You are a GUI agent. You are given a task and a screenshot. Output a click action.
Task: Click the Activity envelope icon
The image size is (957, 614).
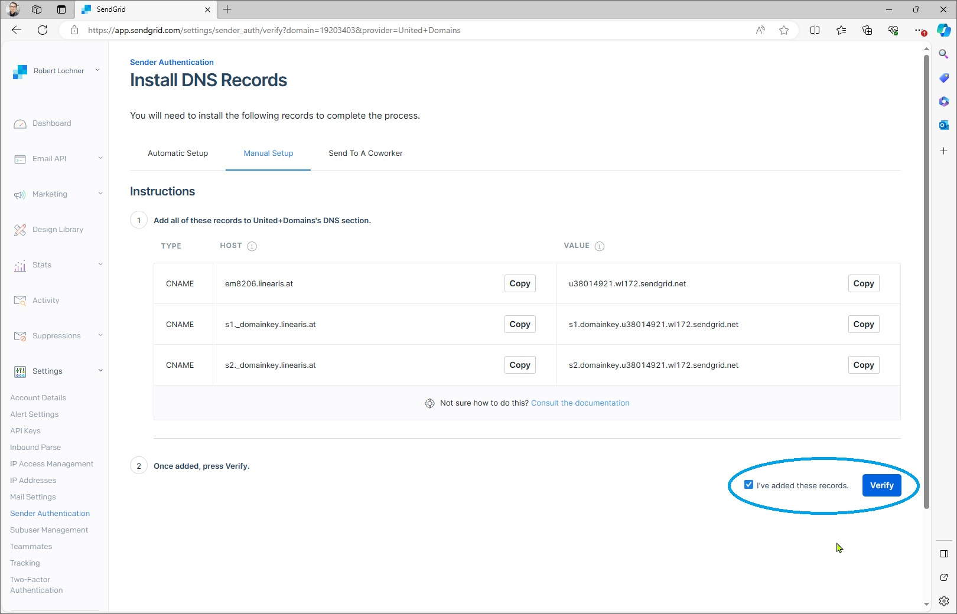pos(20,301)
